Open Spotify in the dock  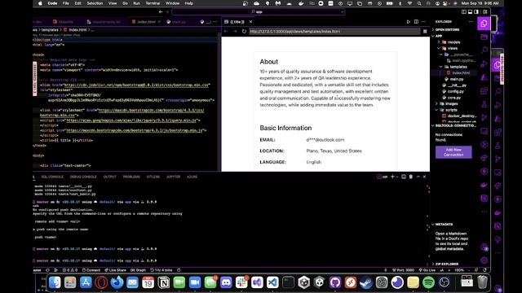point(428,282)
